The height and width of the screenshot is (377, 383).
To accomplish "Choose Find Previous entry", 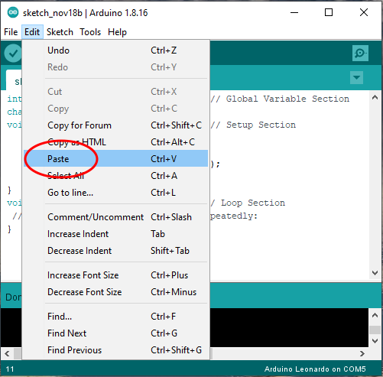I will point(115,350).
